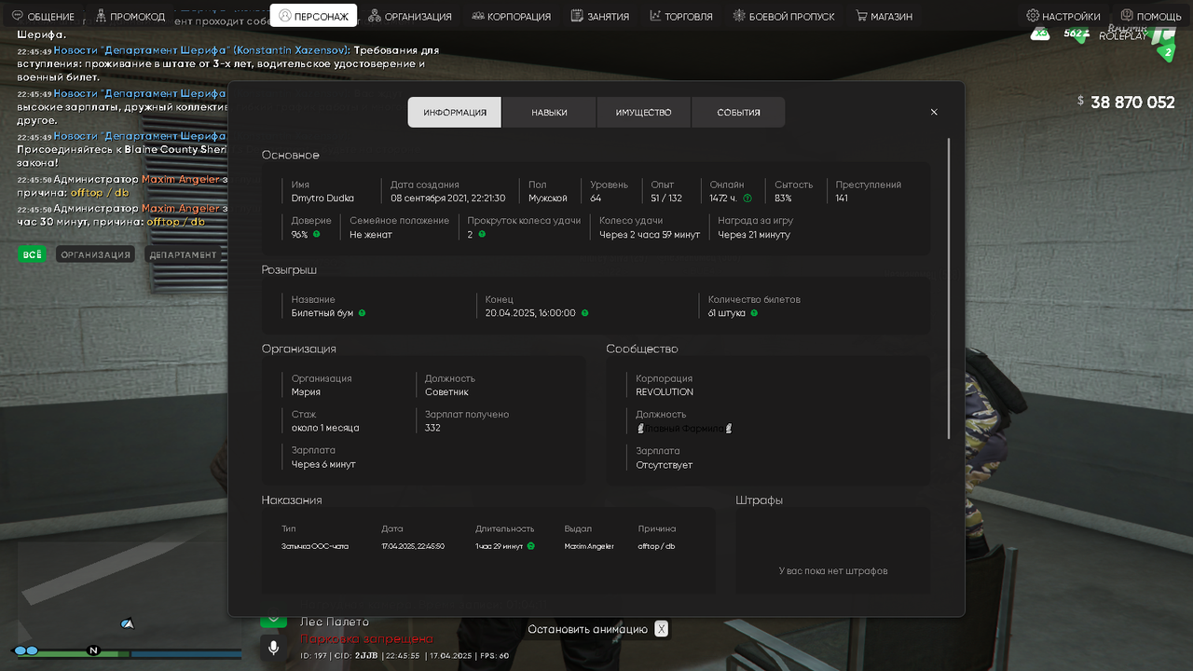Close the character info panel
1193x671 pixels.
934,112
